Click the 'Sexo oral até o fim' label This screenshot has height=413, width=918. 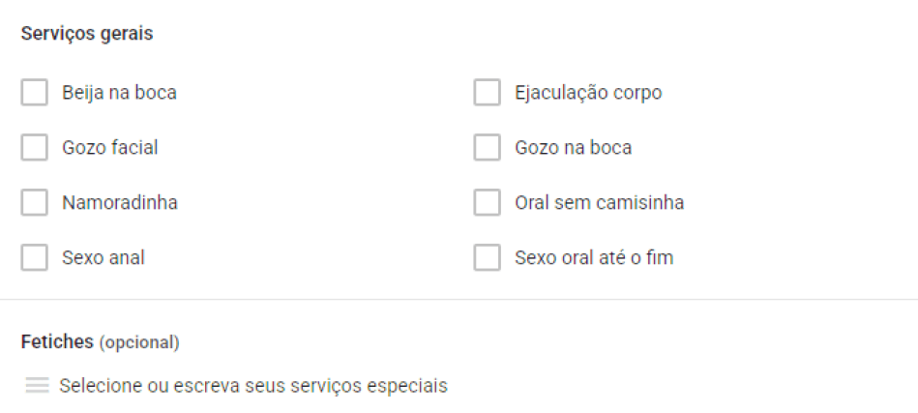point(594,258)
